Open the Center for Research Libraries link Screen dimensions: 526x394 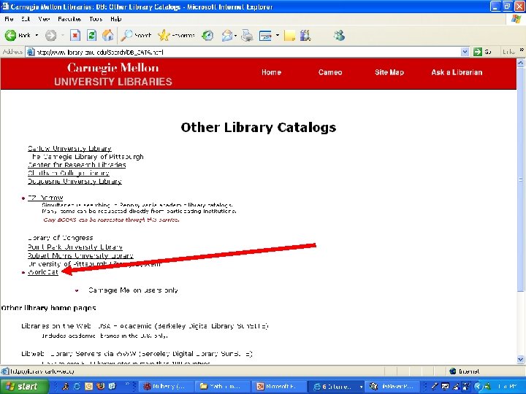click(x=77, y=164)
